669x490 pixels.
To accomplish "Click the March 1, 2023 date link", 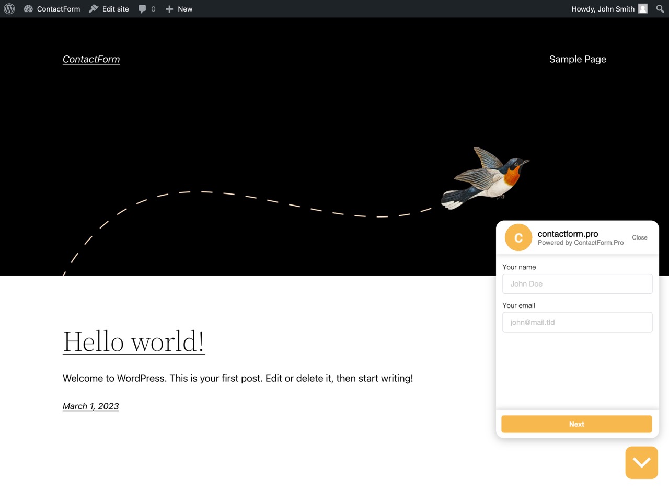I will 90,406.
